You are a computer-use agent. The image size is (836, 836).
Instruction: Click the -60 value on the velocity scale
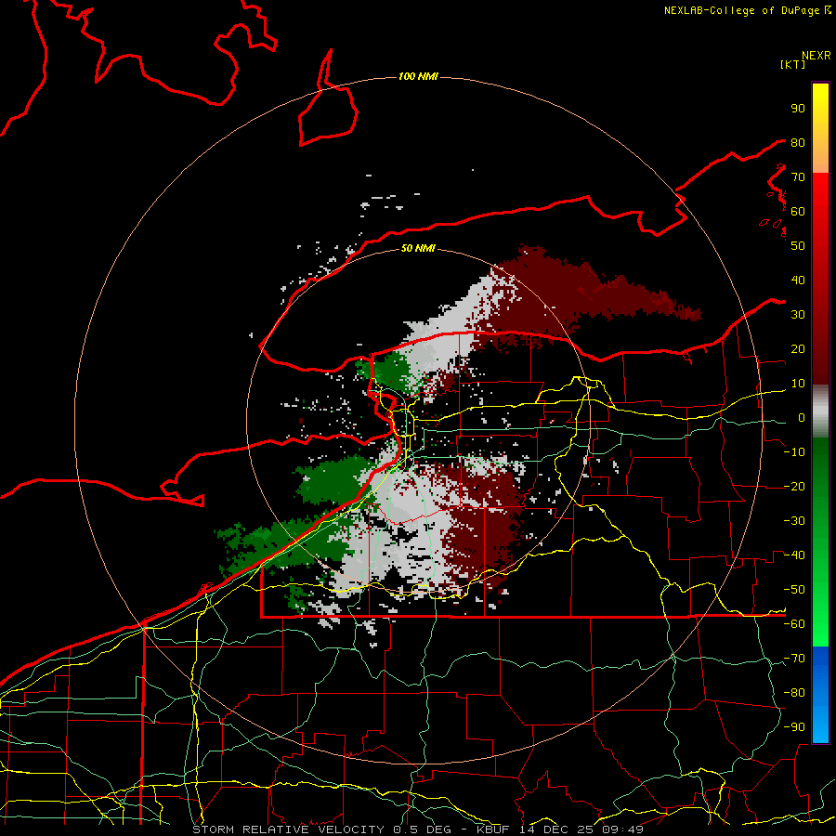[x=794, y=624]
